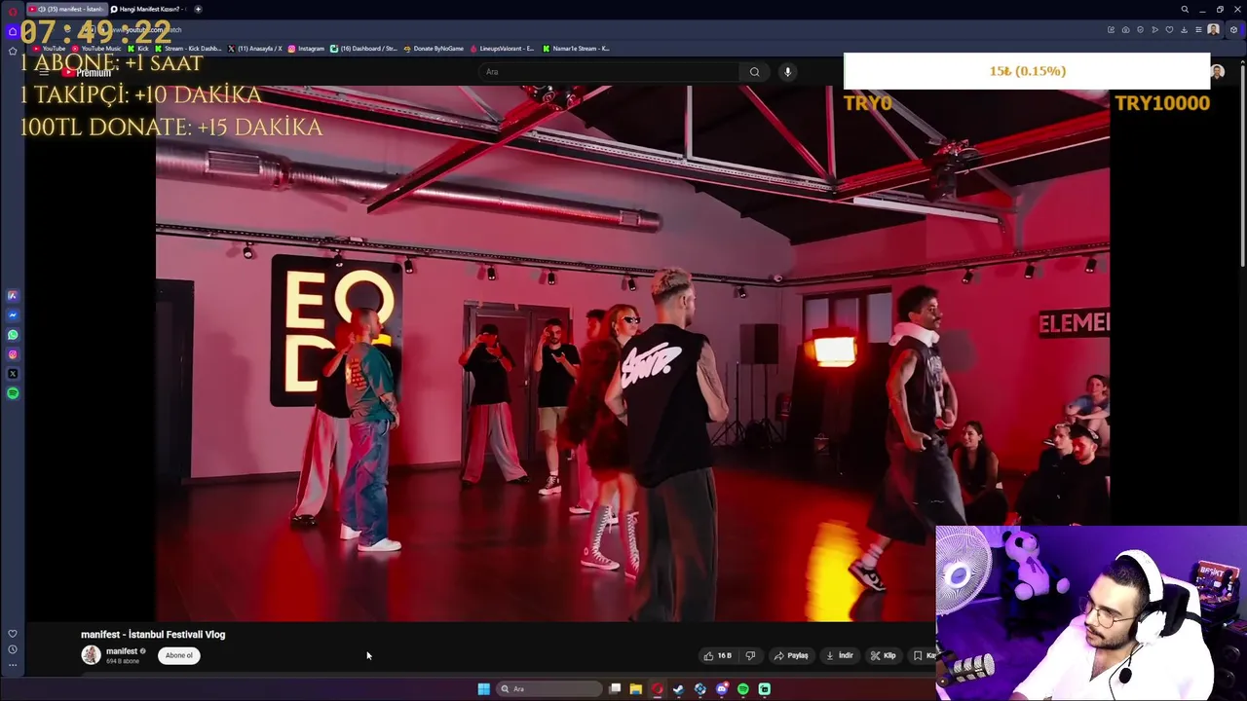Switch to the manifest İstanbul YouTube tab

[65, 9]
